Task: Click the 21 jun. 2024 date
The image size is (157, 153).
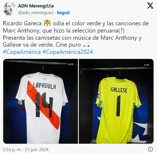Action: pos(37,150)
